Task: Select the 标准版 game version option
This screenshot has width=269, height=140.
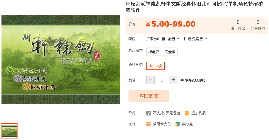Action: (x=154, y=52)
